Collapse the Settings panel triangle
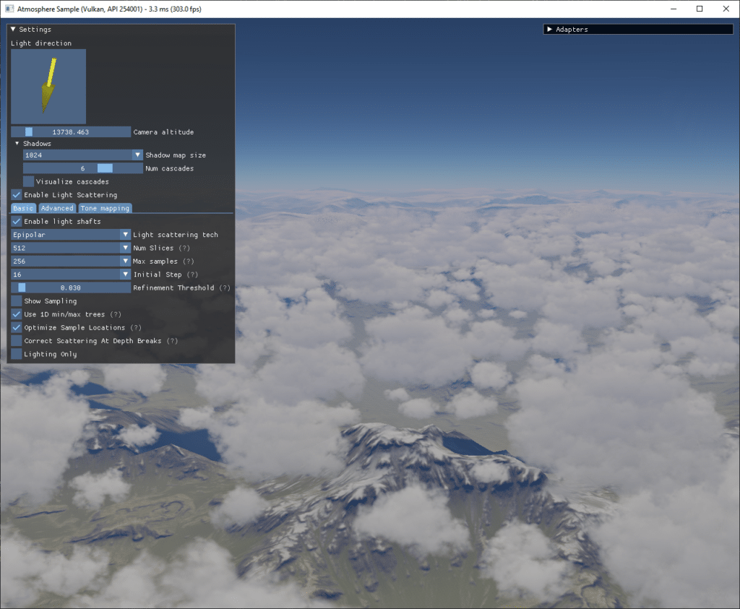Screen dimensions: 740x609 [13, 29]
